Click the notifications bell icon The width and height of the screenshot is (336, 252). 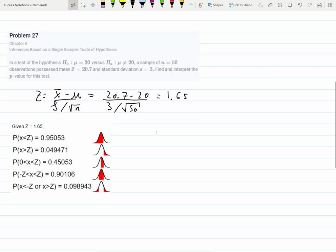coord(290,5)
